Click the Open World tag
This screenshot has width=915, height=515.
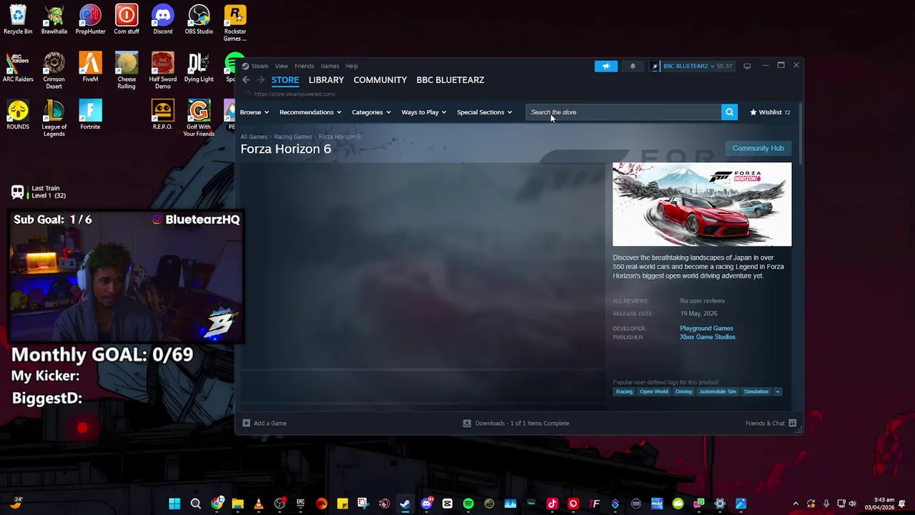[653, 392]
